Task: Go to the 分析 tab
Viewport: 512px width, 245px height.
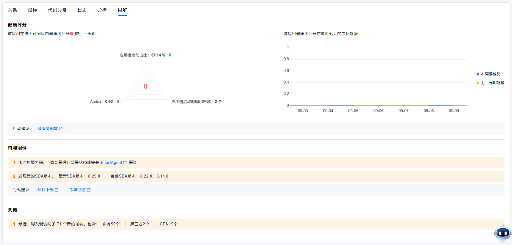Action: tap(102, 10)
